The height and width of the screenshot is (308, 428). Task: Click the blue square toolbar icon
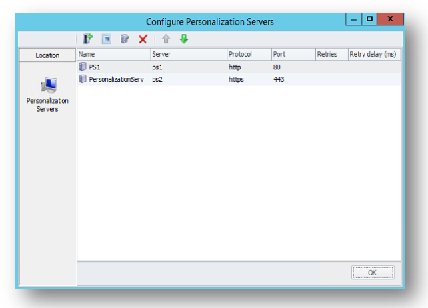(107, 39)
